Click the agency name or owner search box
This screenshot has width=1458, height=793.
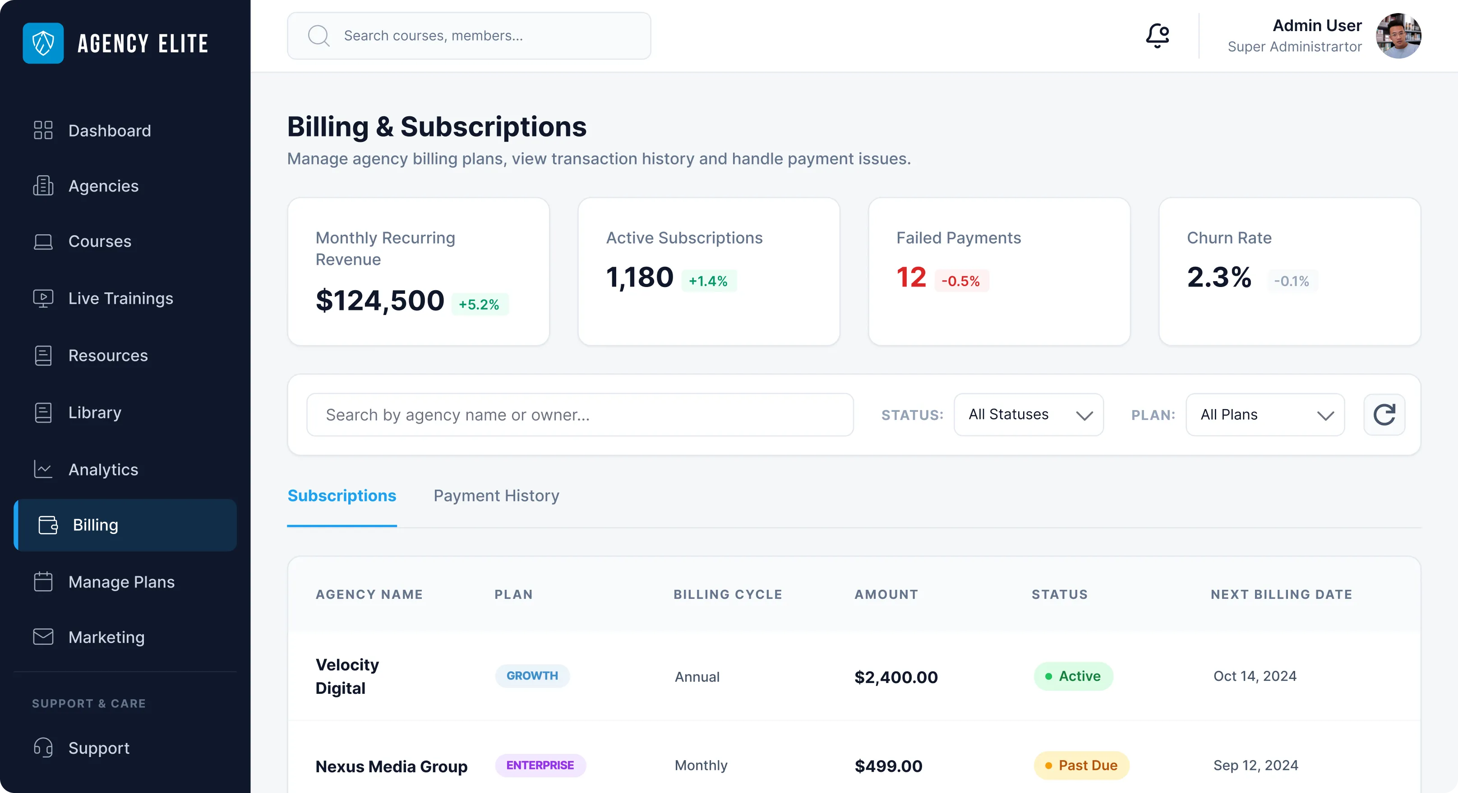(580, 415)
